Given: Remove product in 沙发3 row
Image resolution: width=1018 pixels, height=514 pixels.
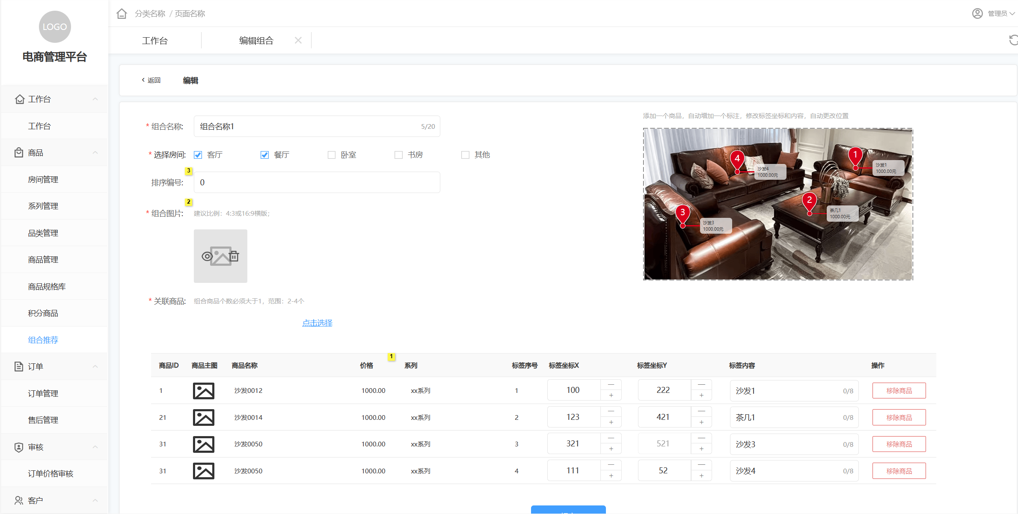Looking at the screenshot, I should click(899, 444).
